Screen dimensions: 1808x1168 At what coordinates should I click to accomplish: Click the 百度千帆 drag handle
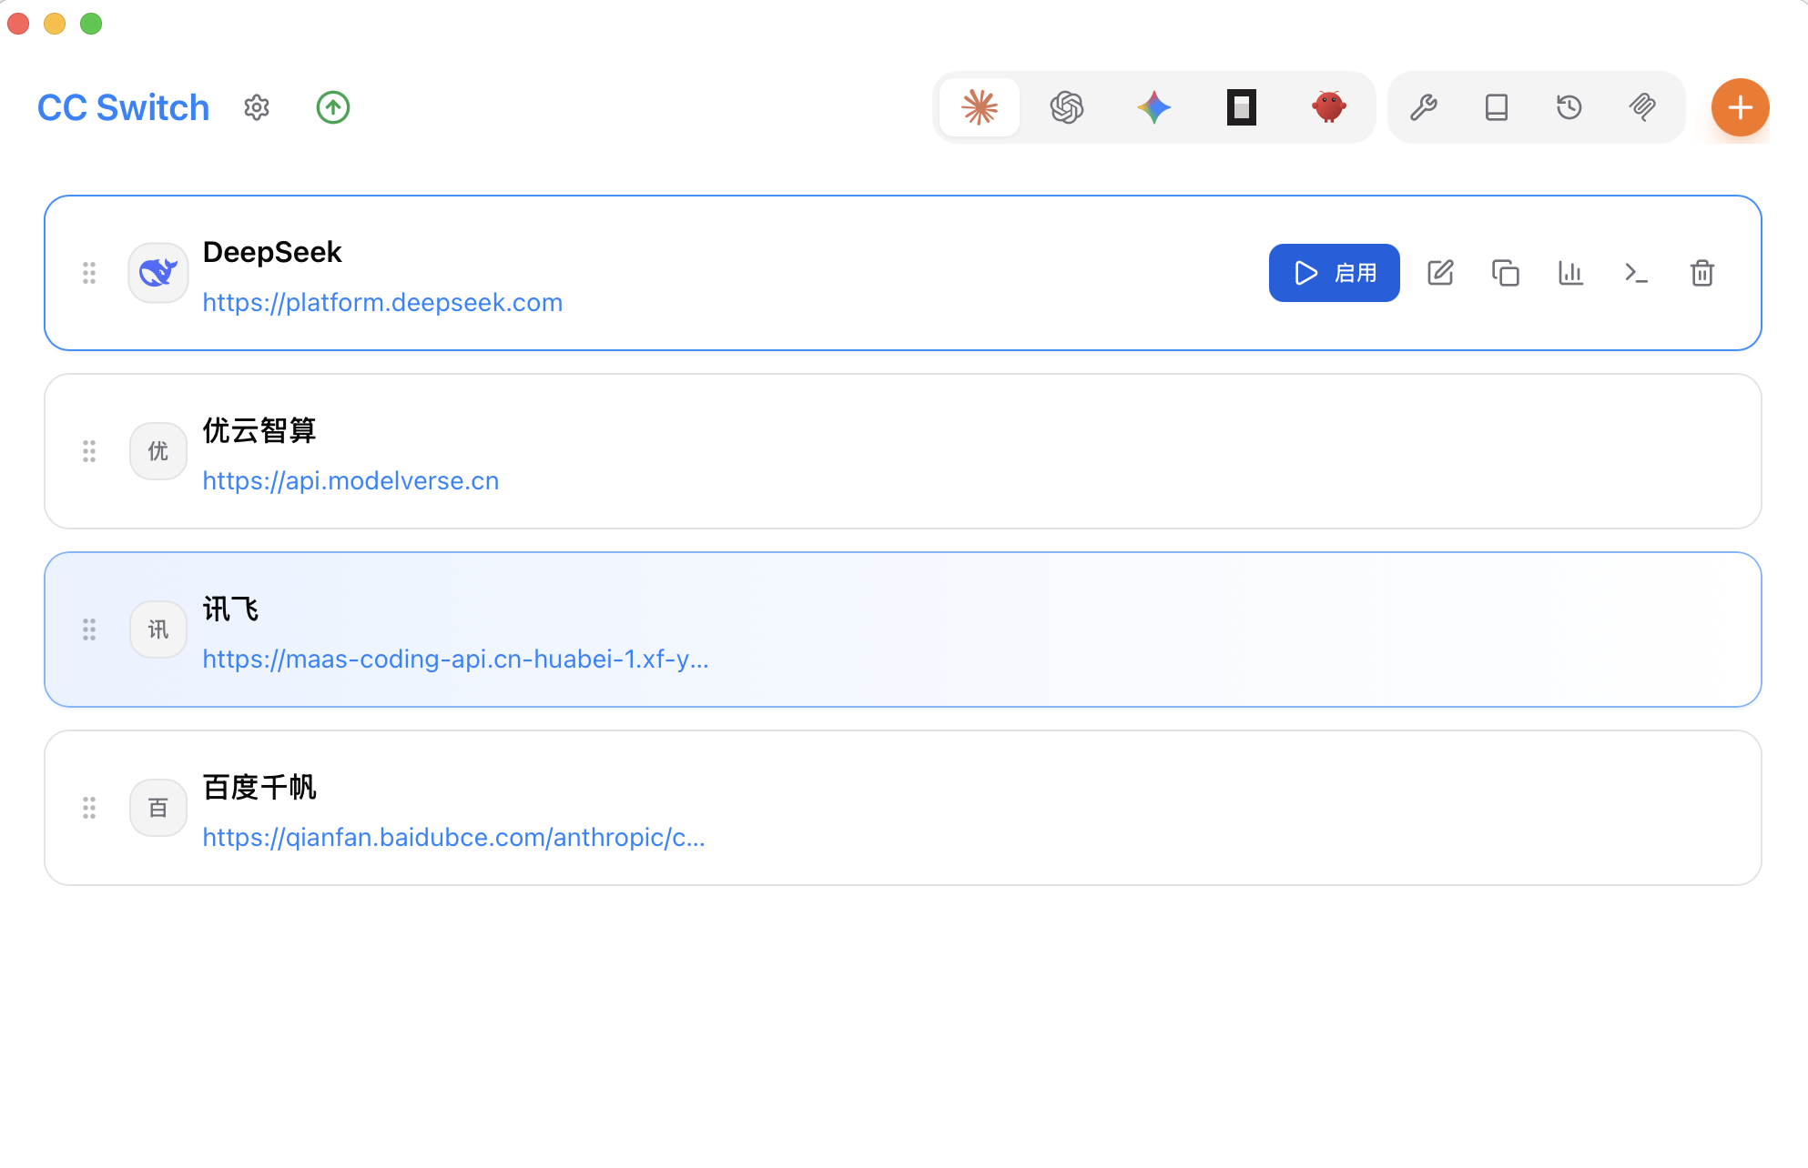89,808
